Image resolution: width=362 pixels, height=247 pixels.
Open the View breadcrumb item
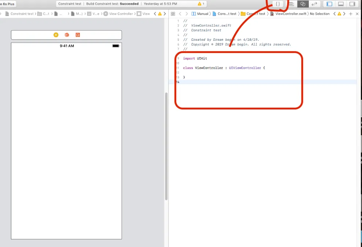pyautogui.click(x=143, y=14)
